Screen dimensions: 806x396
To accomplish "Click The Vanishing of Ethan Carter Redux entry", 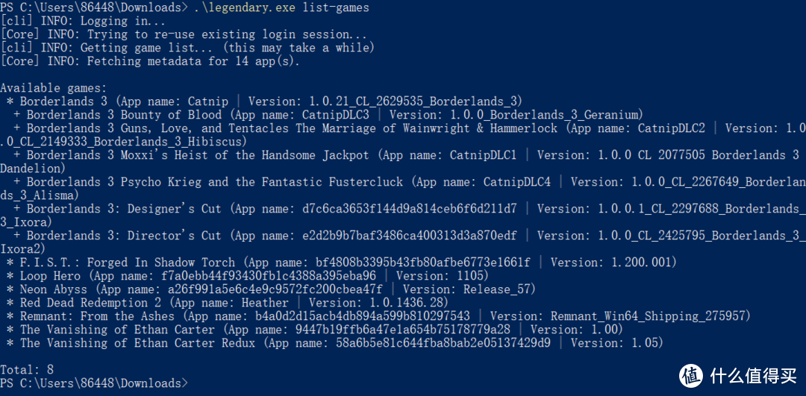I will click(334, 342).
